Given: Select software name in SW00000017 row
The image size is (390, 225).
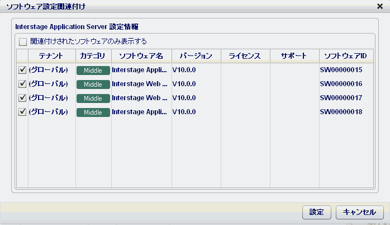Looking at the screenshot, I should tap(140, 98).
